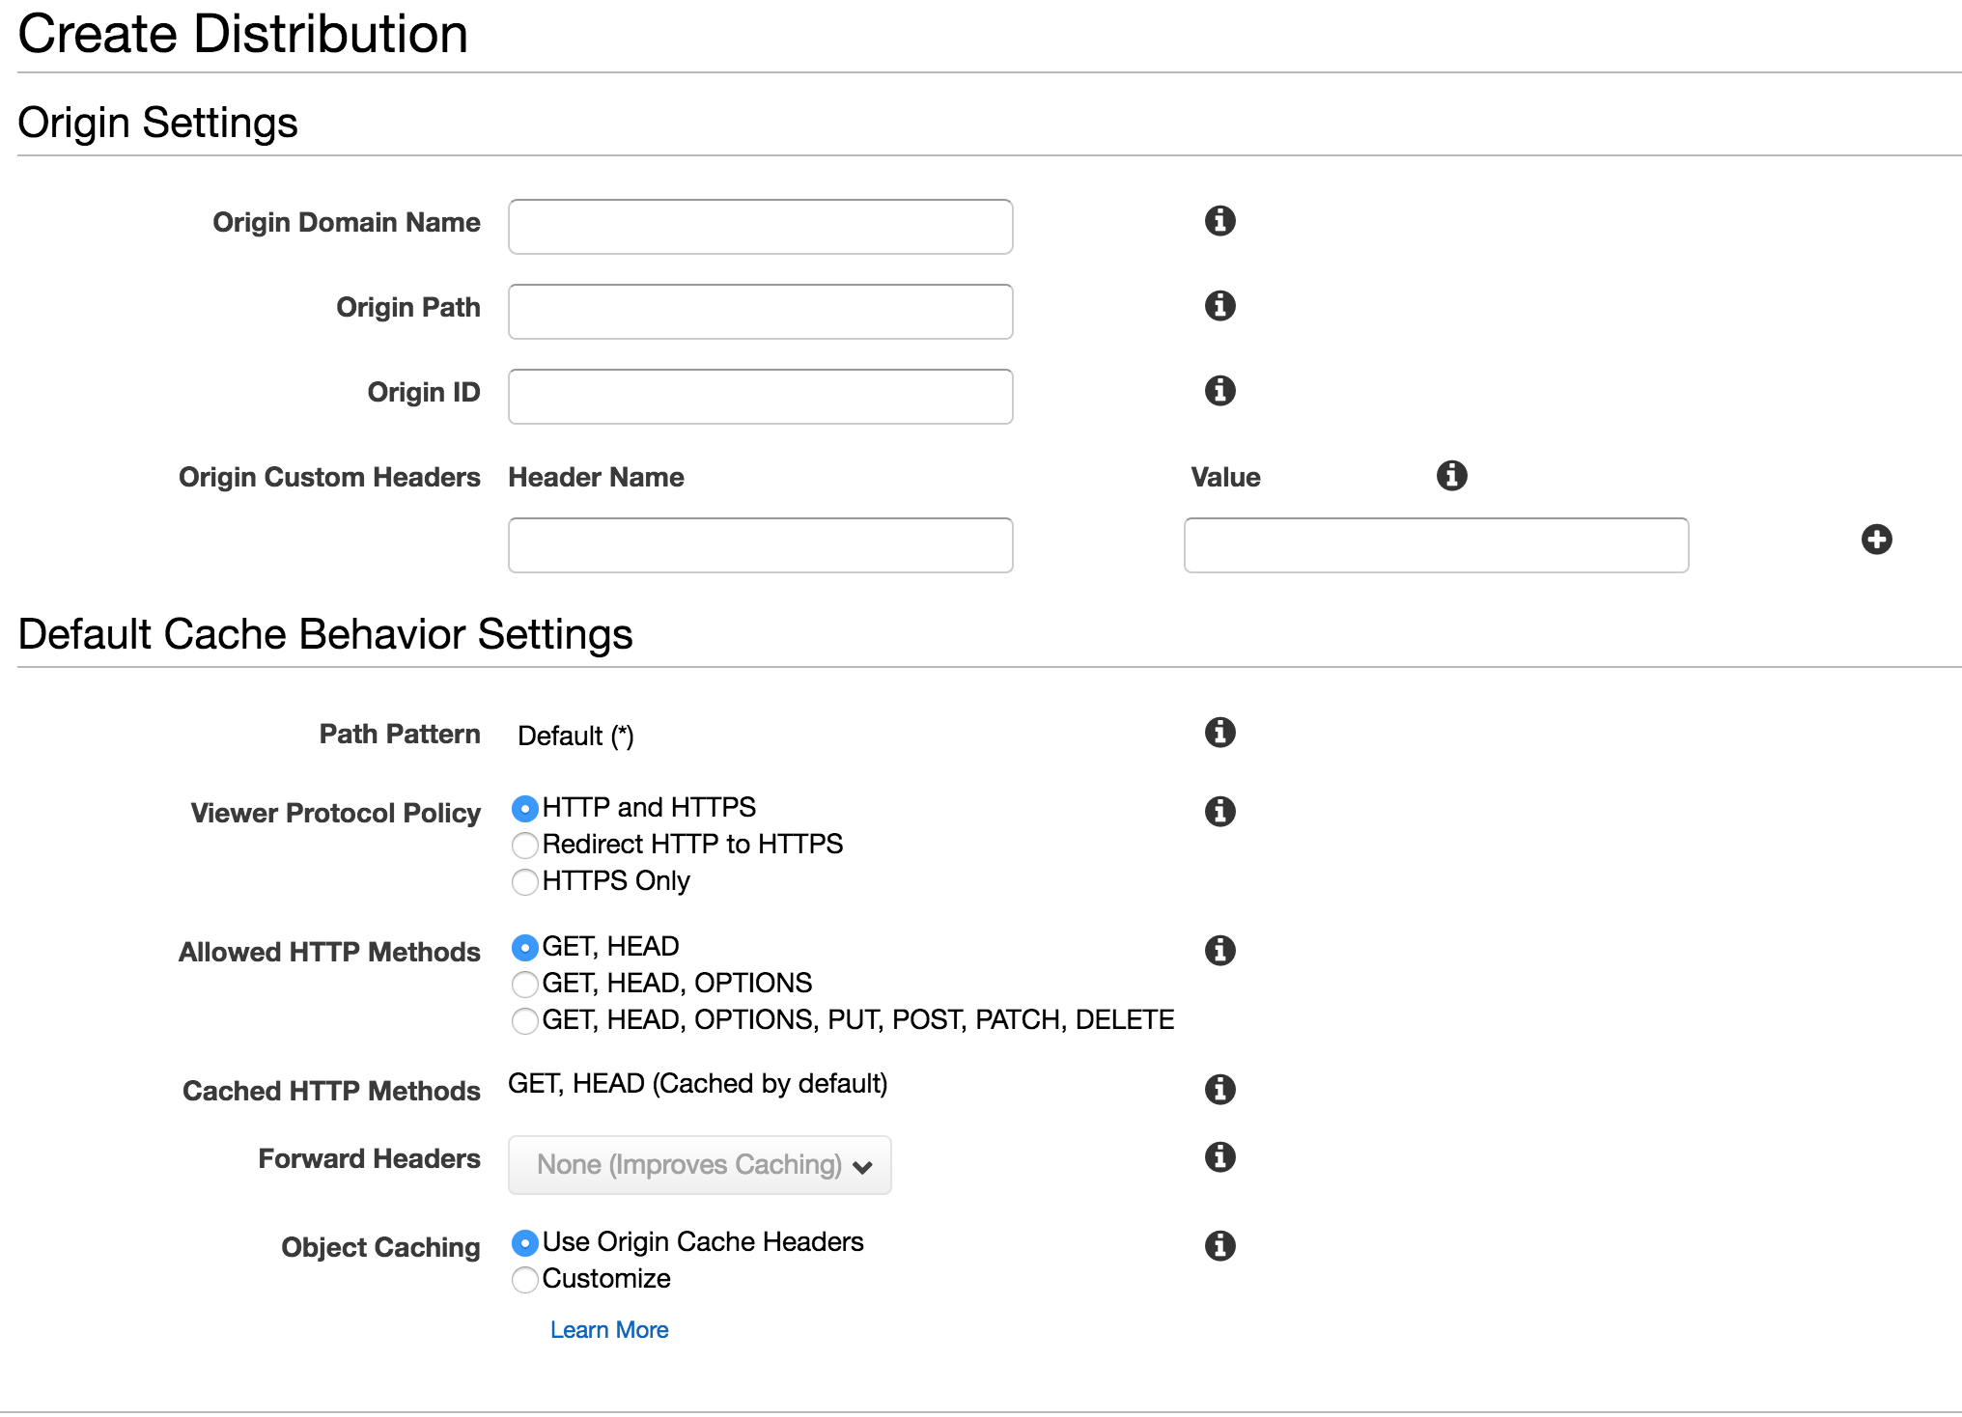Click info icon beside Origin Path field
Image resolution: width=1962 pixels, height=1417 pixels.
coord(1219,306)
